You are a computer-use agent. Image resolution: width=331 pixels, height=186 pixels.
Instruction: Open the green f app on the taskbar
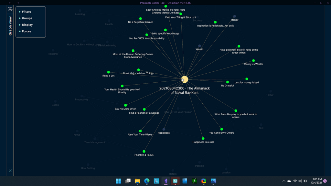point(194,181)
